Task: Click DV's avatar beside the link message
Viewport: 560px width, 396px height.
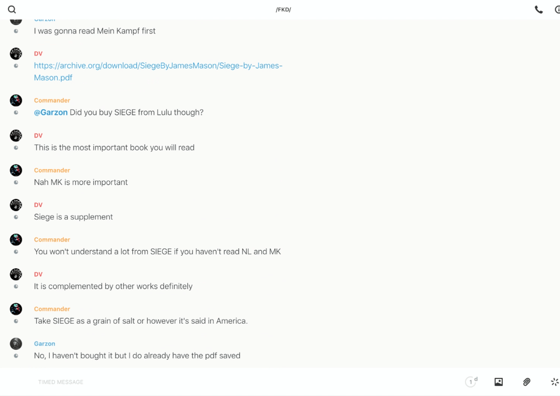Action: [x=16, y=54]
